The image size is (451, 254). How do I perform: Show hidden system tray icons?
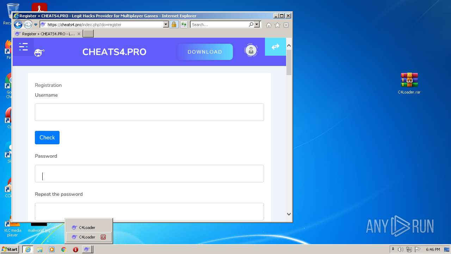pos(393,249)
